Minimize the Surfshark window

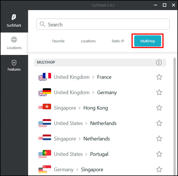tap(156, 5)
